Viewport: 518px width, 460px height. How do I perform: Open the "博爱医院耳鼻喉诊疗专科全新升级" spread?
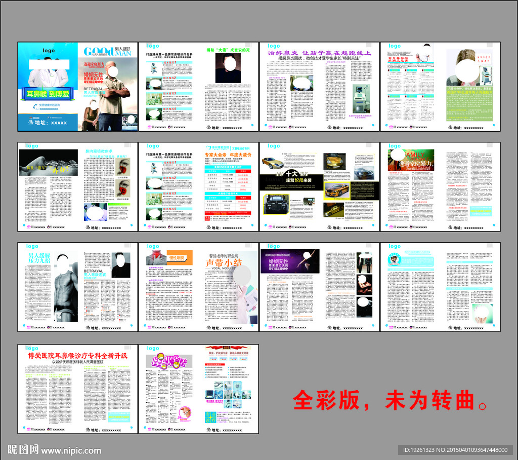click(77, 389)
